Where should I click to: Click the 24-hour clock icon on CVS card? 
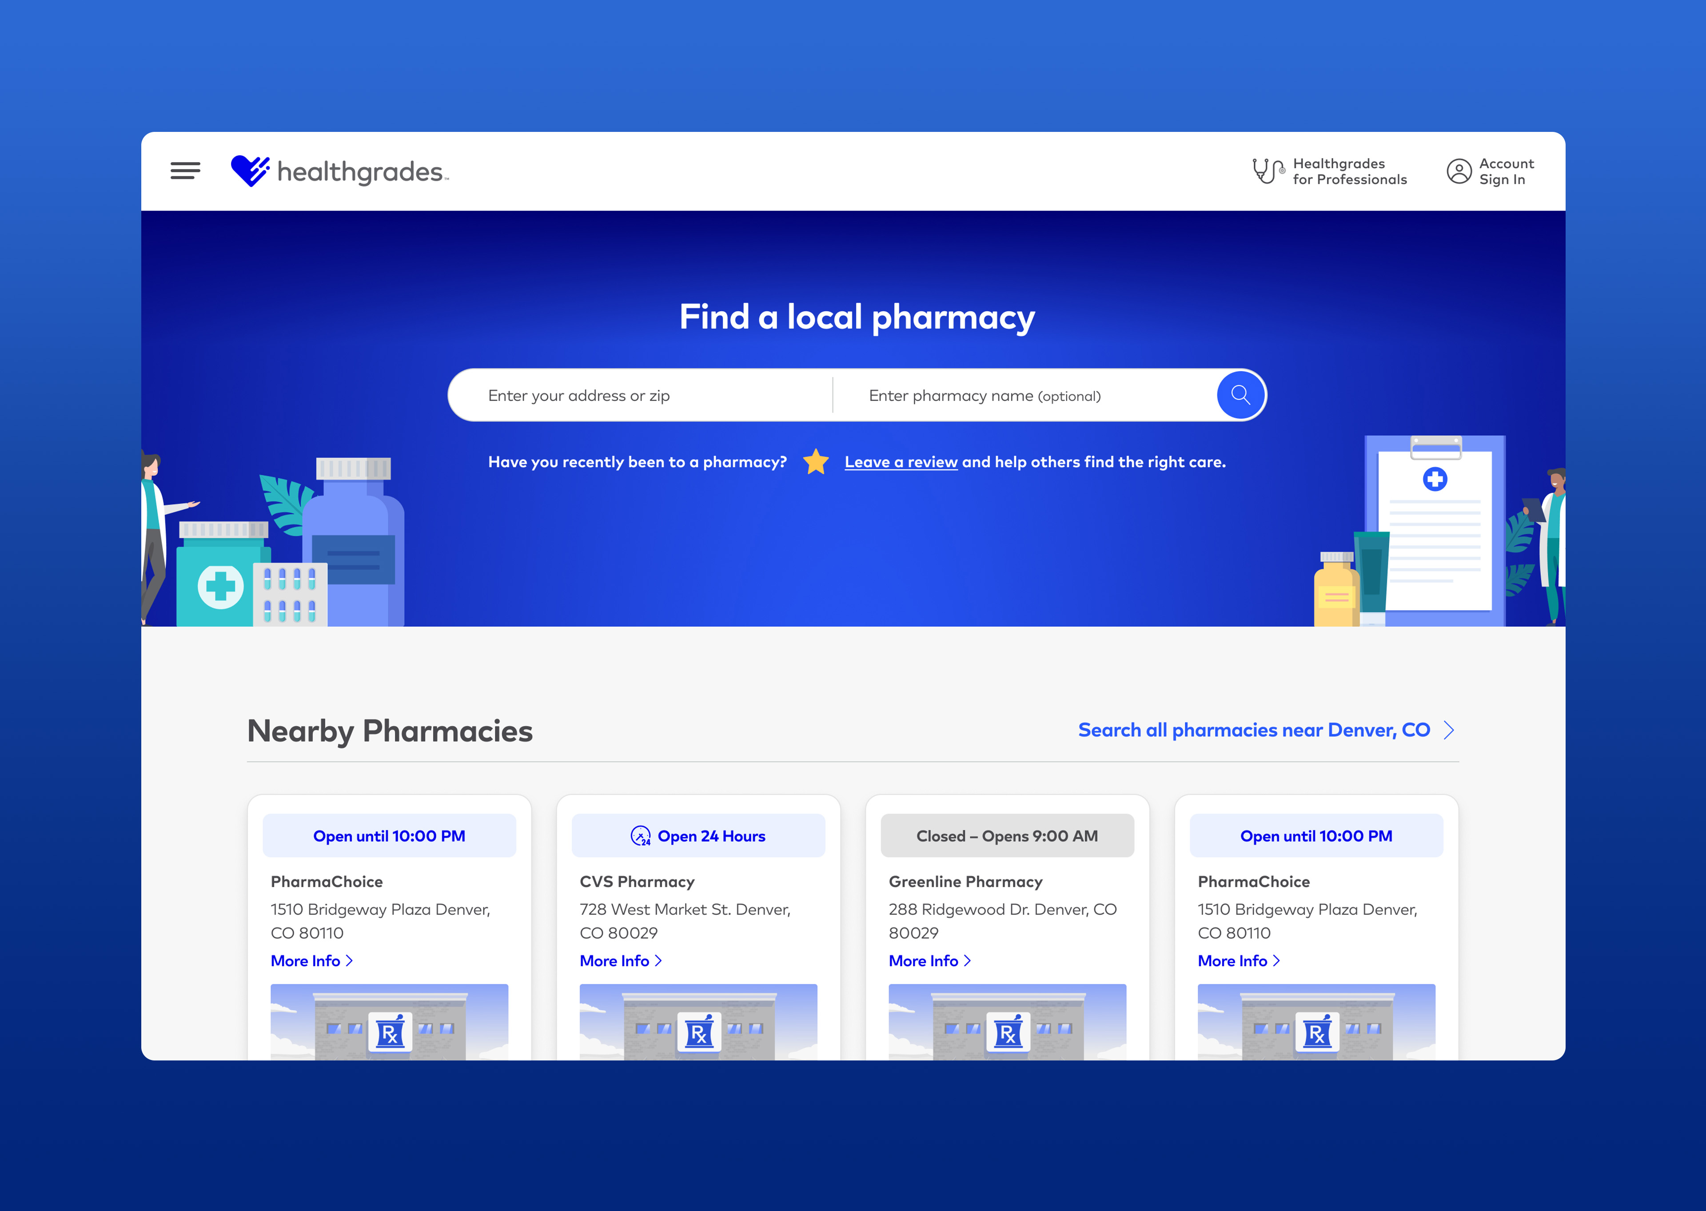click(x=640, y=836)
